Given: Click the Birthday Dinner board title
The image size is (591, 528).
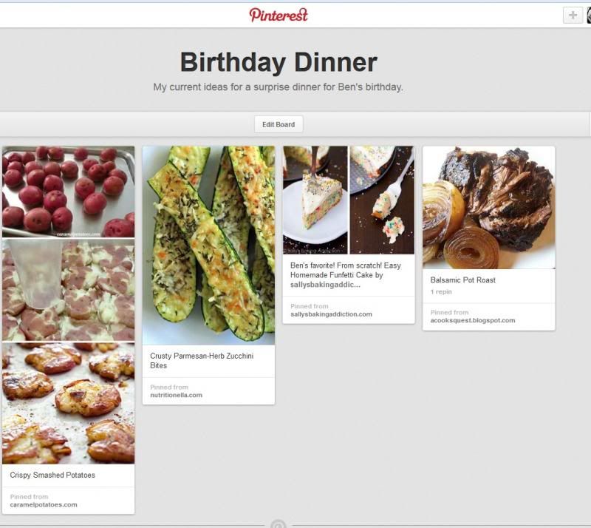Looking at the screenshot, I should [279, 62].
